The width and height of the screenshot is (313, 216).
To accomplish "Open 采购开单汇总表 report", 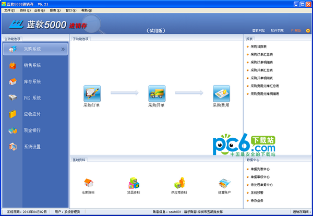I will [262, 70].
